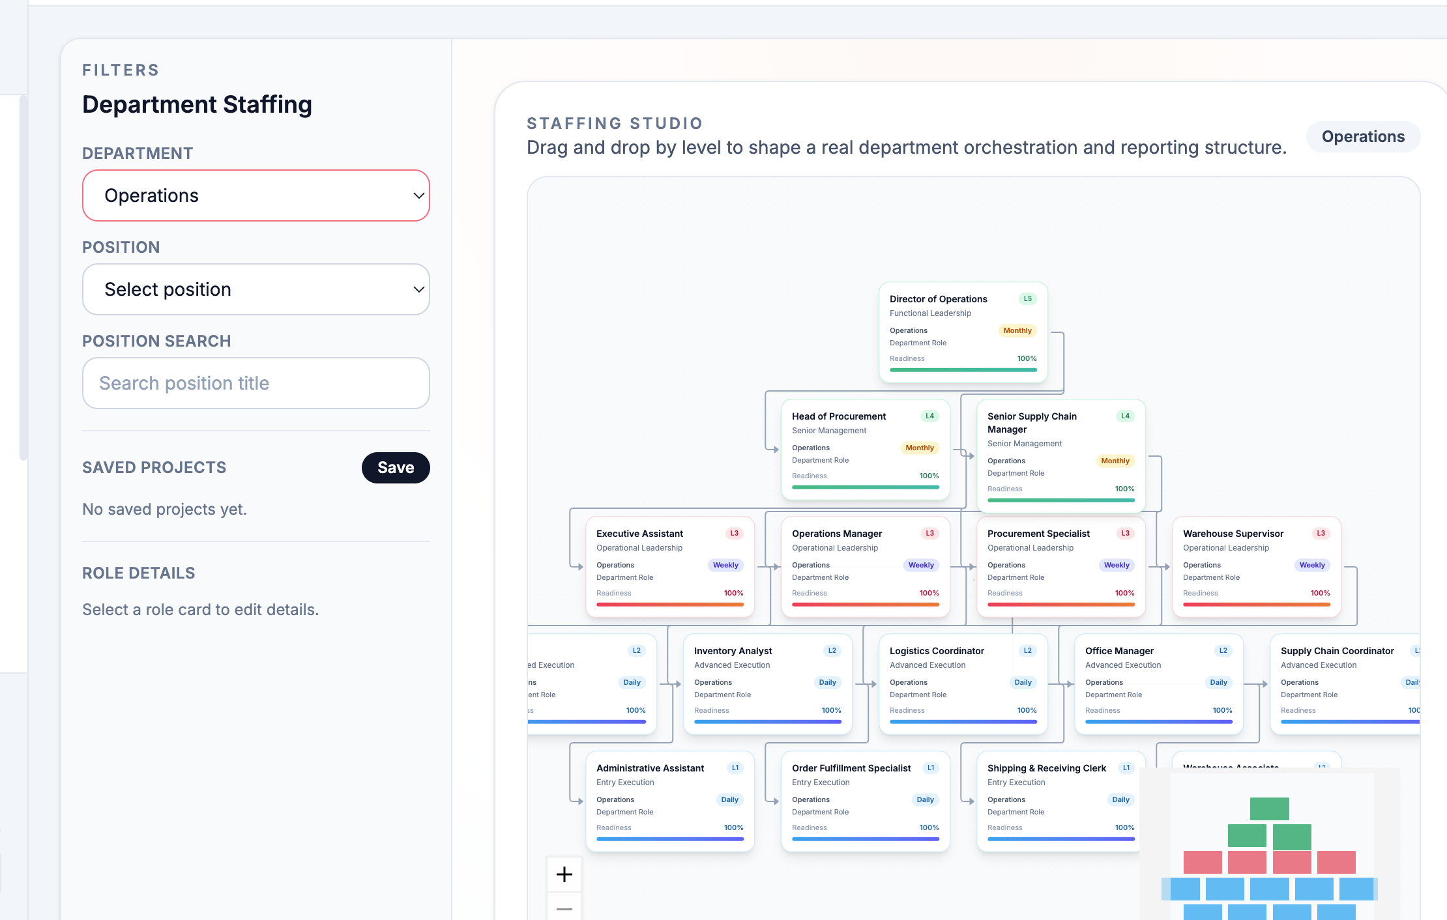
Task: Click the L1 badge on Administrative Assistant
Action: (734, 768)
